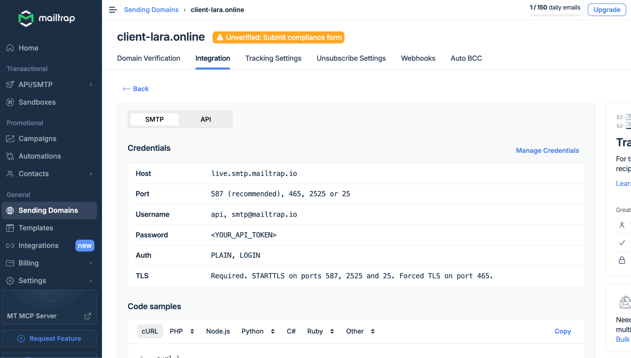Switch to Tracking Settings tab

pyautogui.click(x=273, y=58)
